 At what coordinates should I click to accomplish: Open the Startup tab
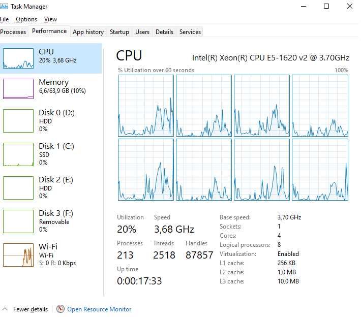pos(119,32)
